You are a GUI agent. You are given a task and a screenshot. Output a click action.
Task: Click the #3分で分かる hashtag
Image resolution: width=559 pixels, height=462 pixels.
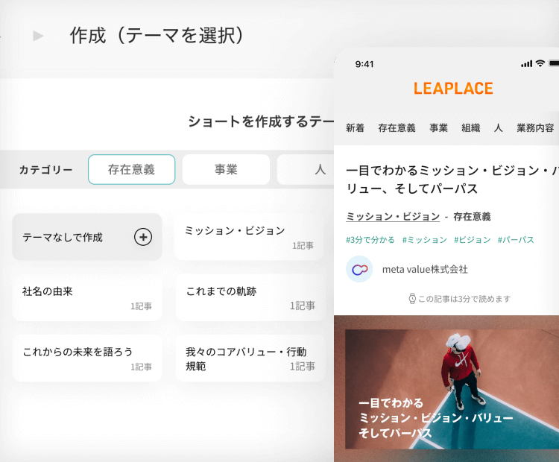click(369, 240)
